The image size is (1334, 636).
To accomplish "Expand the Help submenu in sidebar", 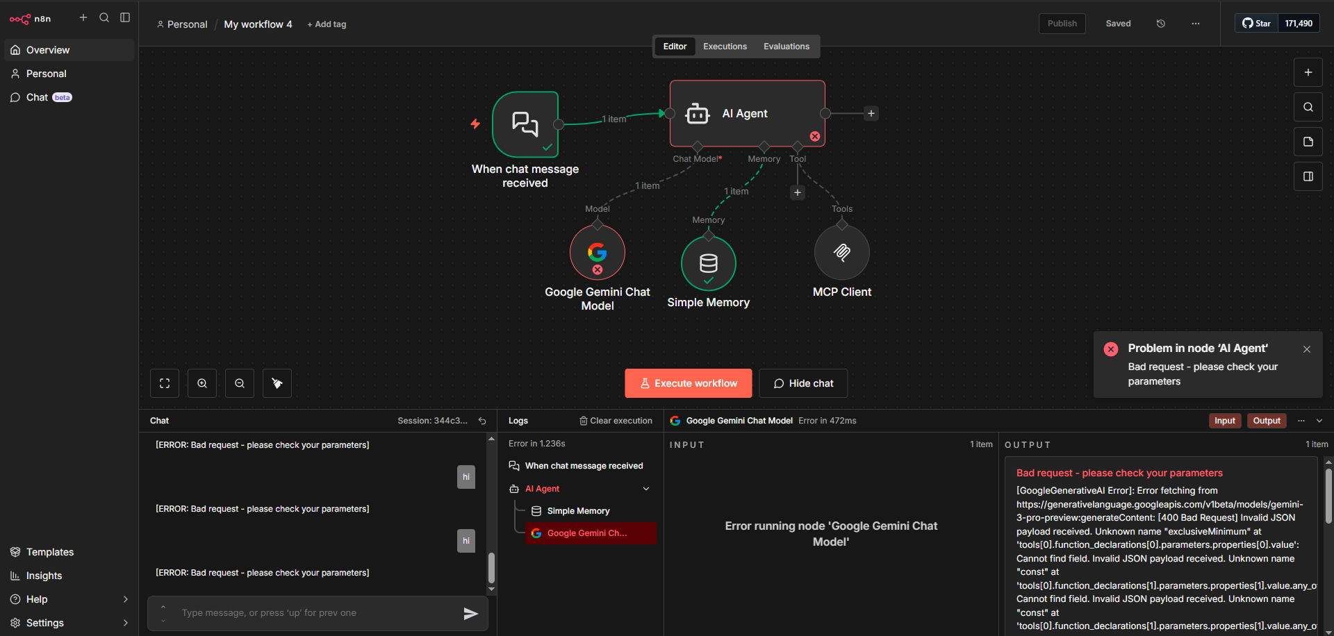I will point(126,599).
